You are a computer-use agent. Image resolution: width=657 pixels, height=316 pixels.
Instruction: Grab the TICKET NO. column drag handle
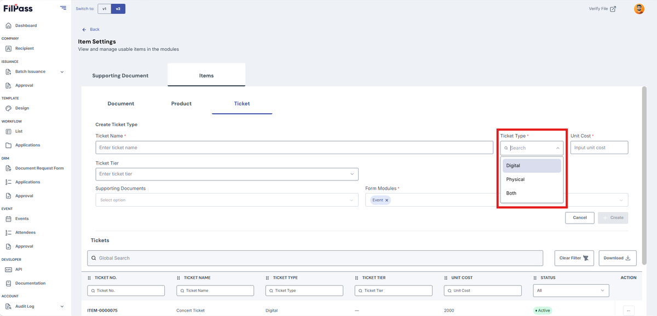[x=89, y=278]
